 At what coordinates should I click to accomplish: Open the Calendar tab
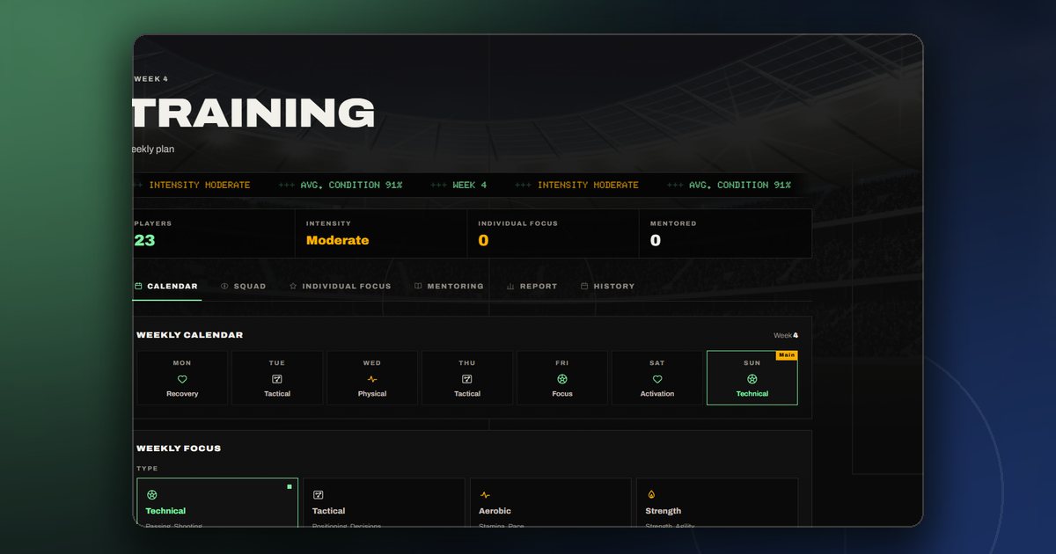pyautogui.click(x=167, y=286)
